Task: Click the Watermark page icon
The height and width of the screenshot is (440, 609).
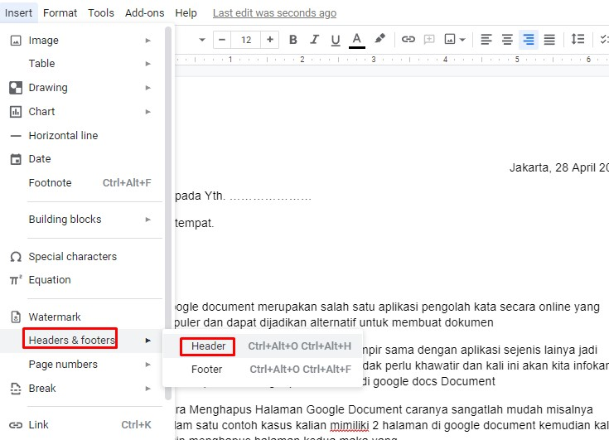Action: tap(16, 317)
